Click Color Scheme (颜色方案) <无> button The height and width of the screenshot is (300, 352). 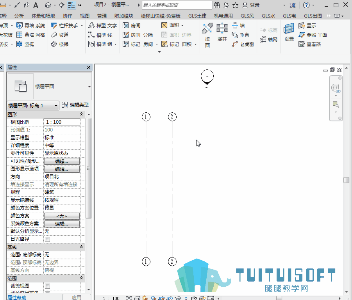click(62, 216)
